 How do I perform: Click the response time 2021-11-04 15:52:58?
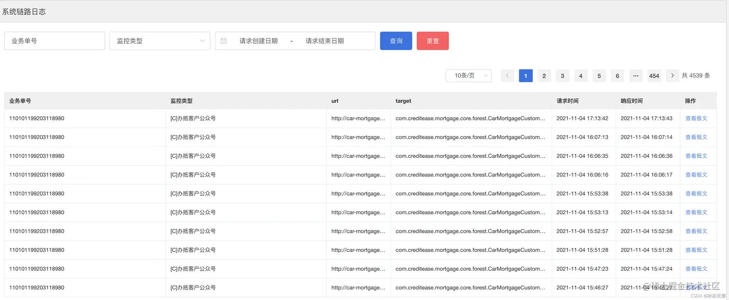(x=647, y=231)
